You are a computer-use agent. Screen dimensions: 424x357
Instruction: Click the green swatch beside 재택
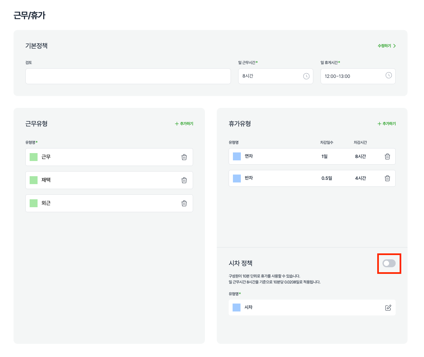(x=34, y=180)
